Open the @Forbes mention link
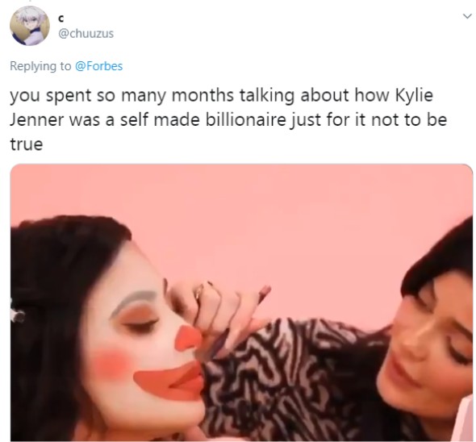This screenshot has width=476, height=442. point(98,66)
